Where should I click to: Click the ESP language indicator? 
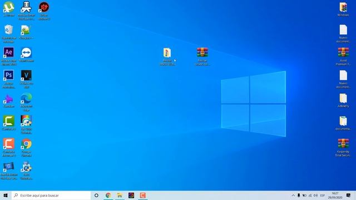pos(323,195)
